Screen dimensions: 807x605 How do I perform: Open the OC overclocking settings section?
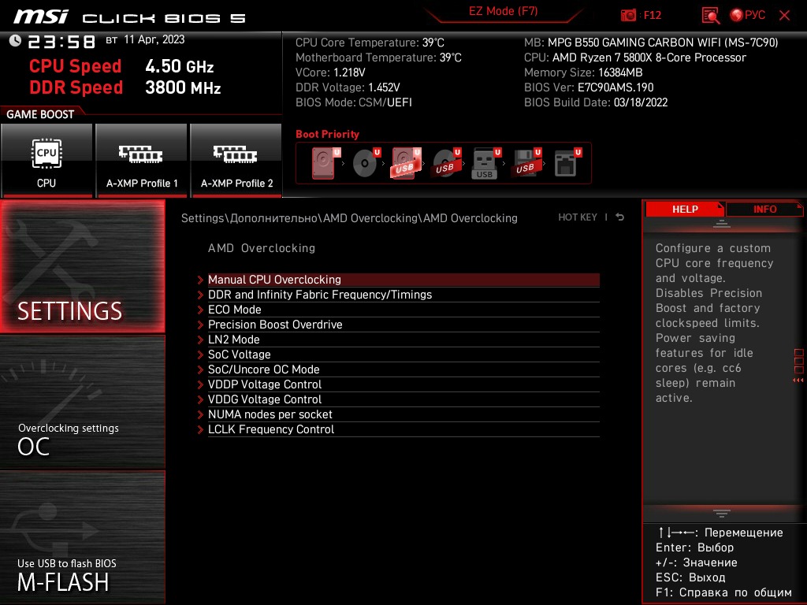(x=82, y=402)
